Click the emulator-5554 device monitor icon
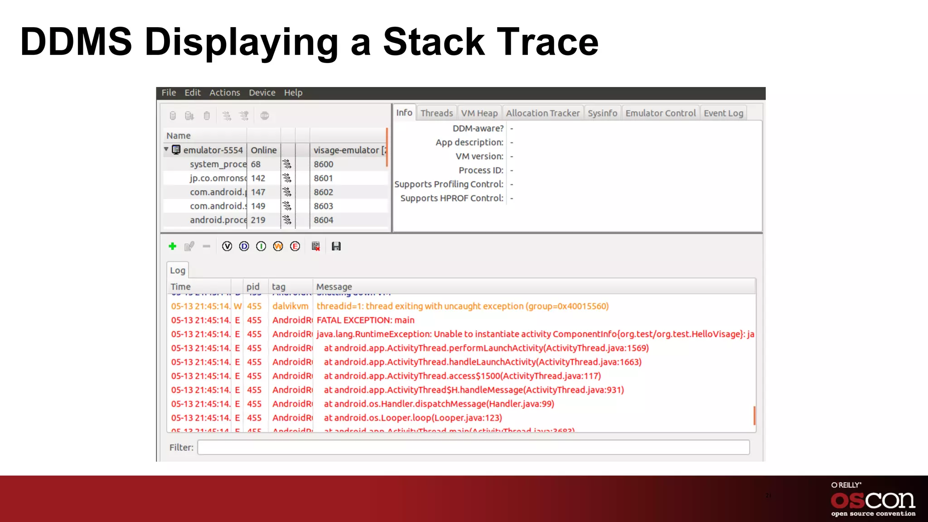Screen dimensions: 928x522 (x=176, y=150)
